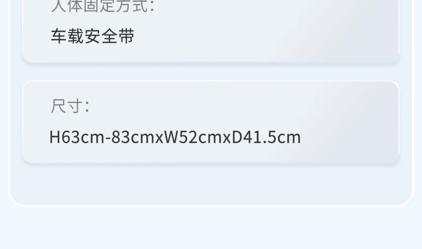Viewport: 422px width, 249px height.
Task: Click the 固定 characters in the top label
Action: point(99,6)
